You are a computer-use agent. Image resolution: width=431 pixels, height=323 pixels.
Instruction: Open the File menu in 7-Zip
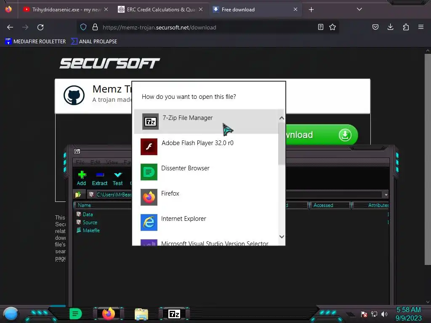pyautogui.click(x=80, y=162)
